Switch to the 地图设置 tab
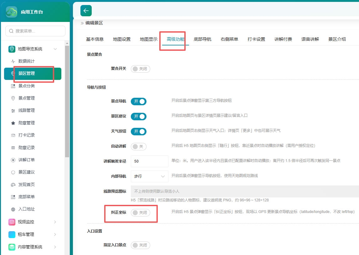359x255 pixels. 121,39
